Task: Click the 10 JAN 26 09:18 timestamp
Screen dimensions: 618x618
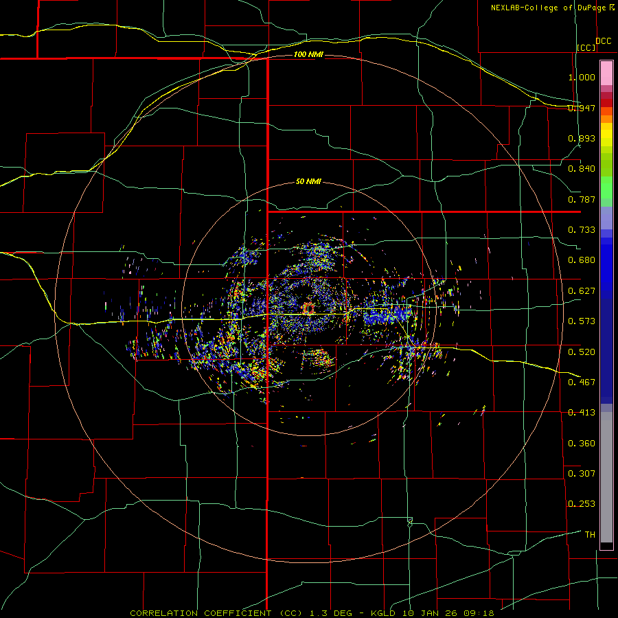Action: [448, 613]
